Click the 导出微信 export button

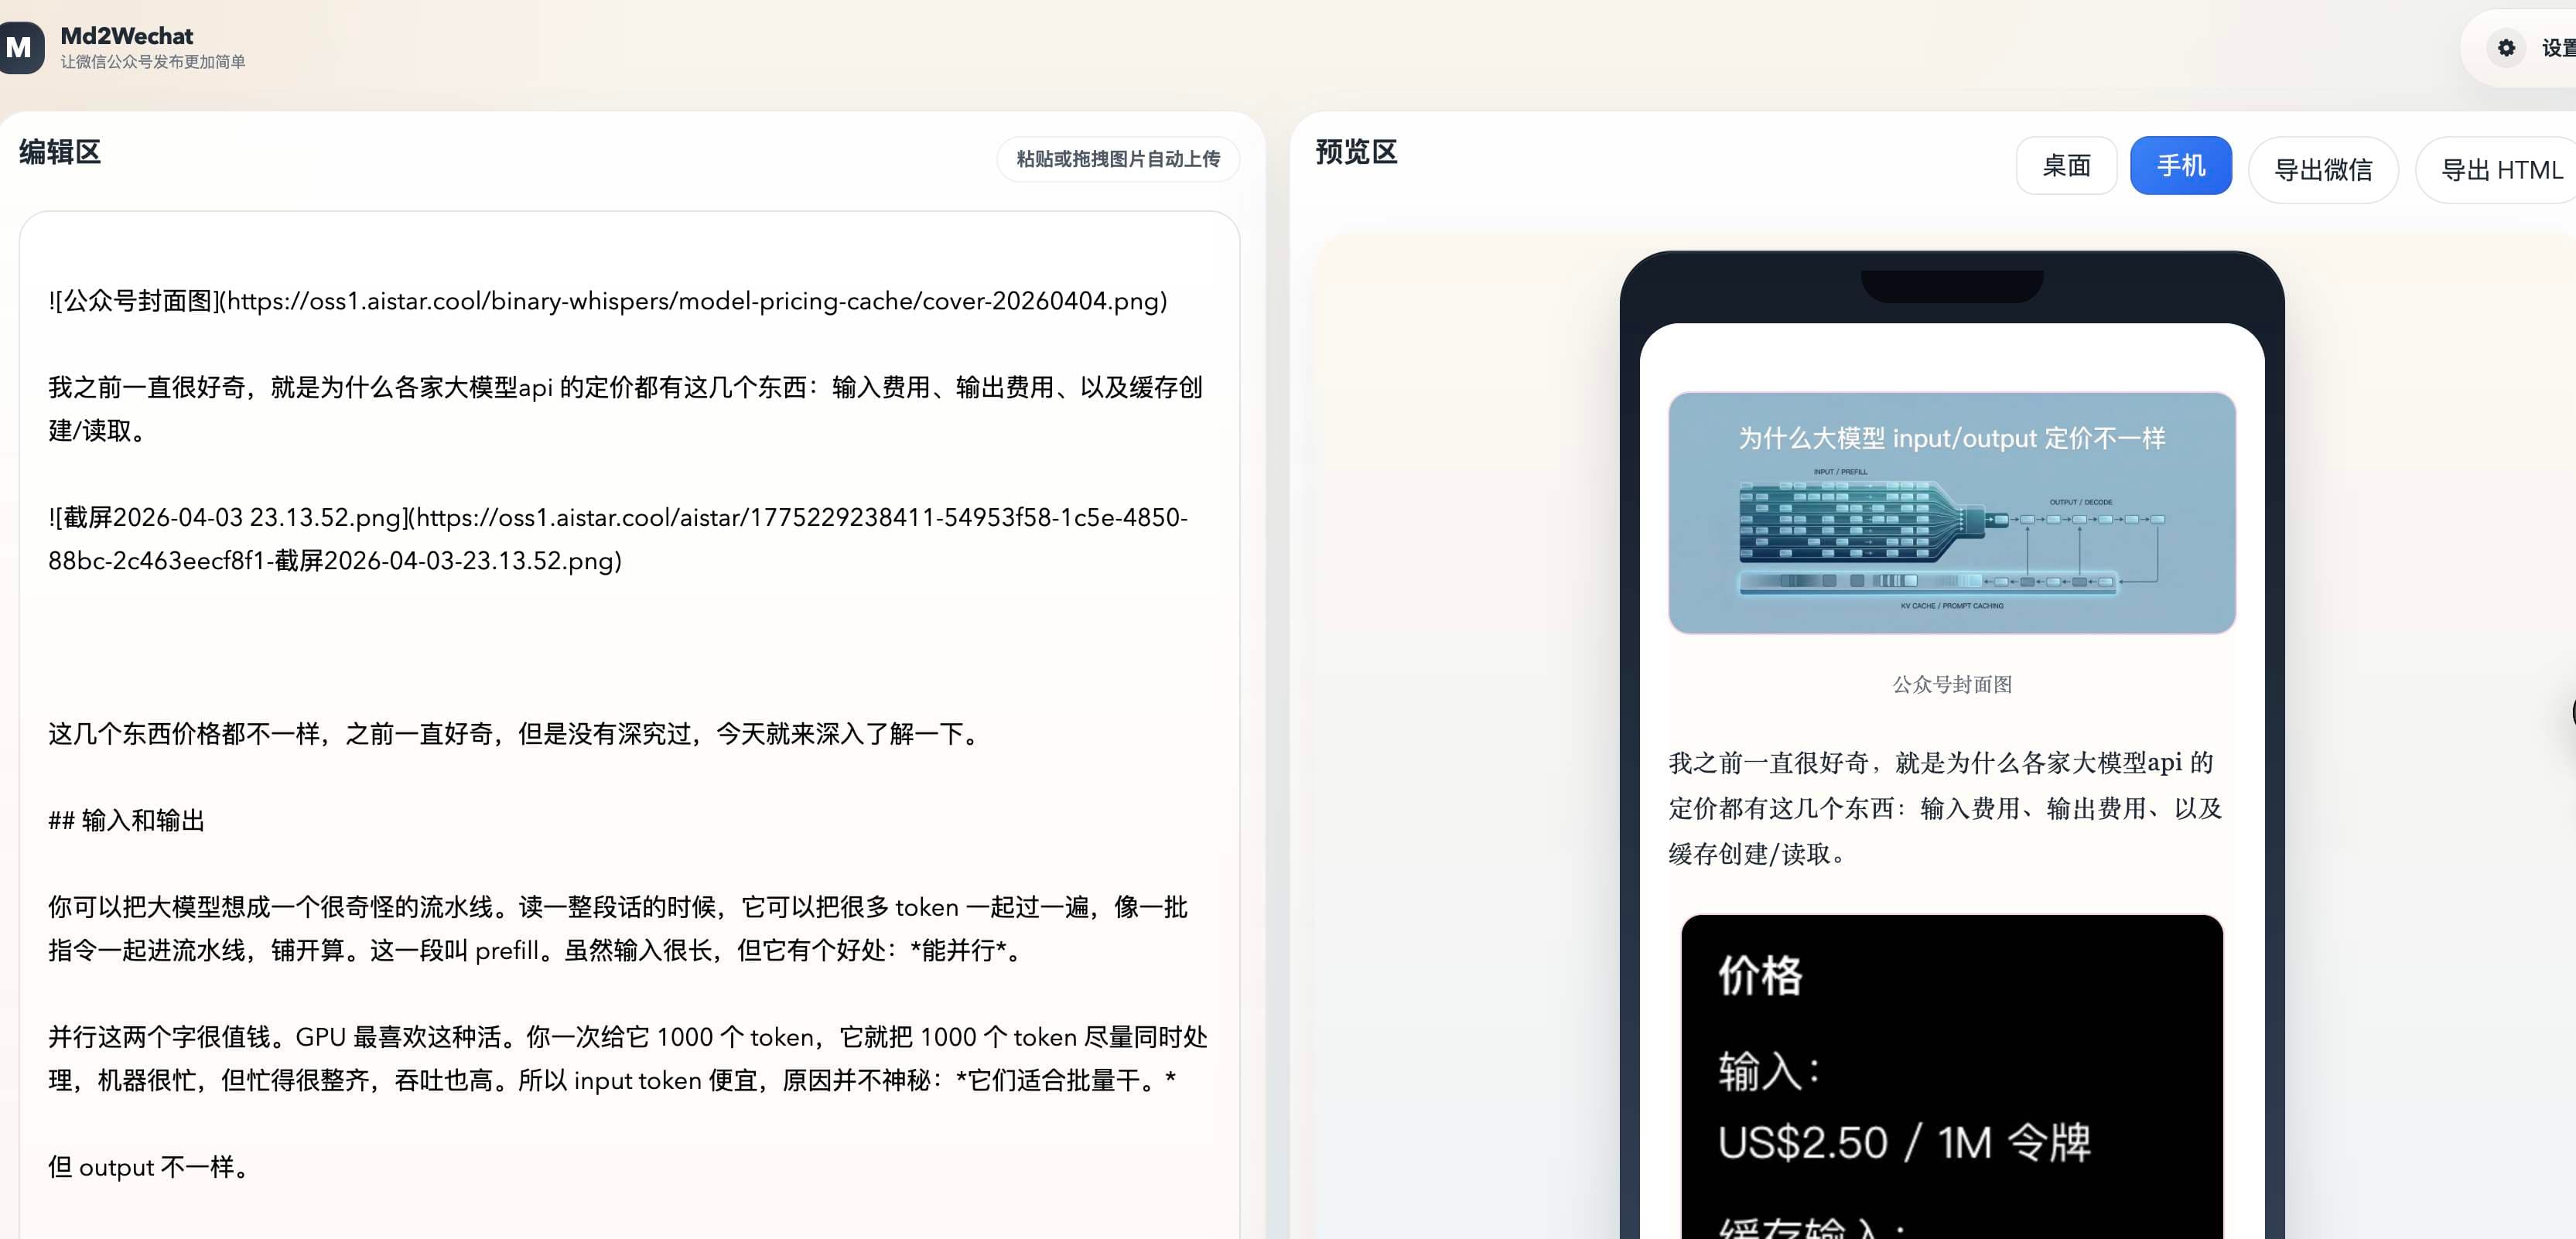(x=2323, y=169)
